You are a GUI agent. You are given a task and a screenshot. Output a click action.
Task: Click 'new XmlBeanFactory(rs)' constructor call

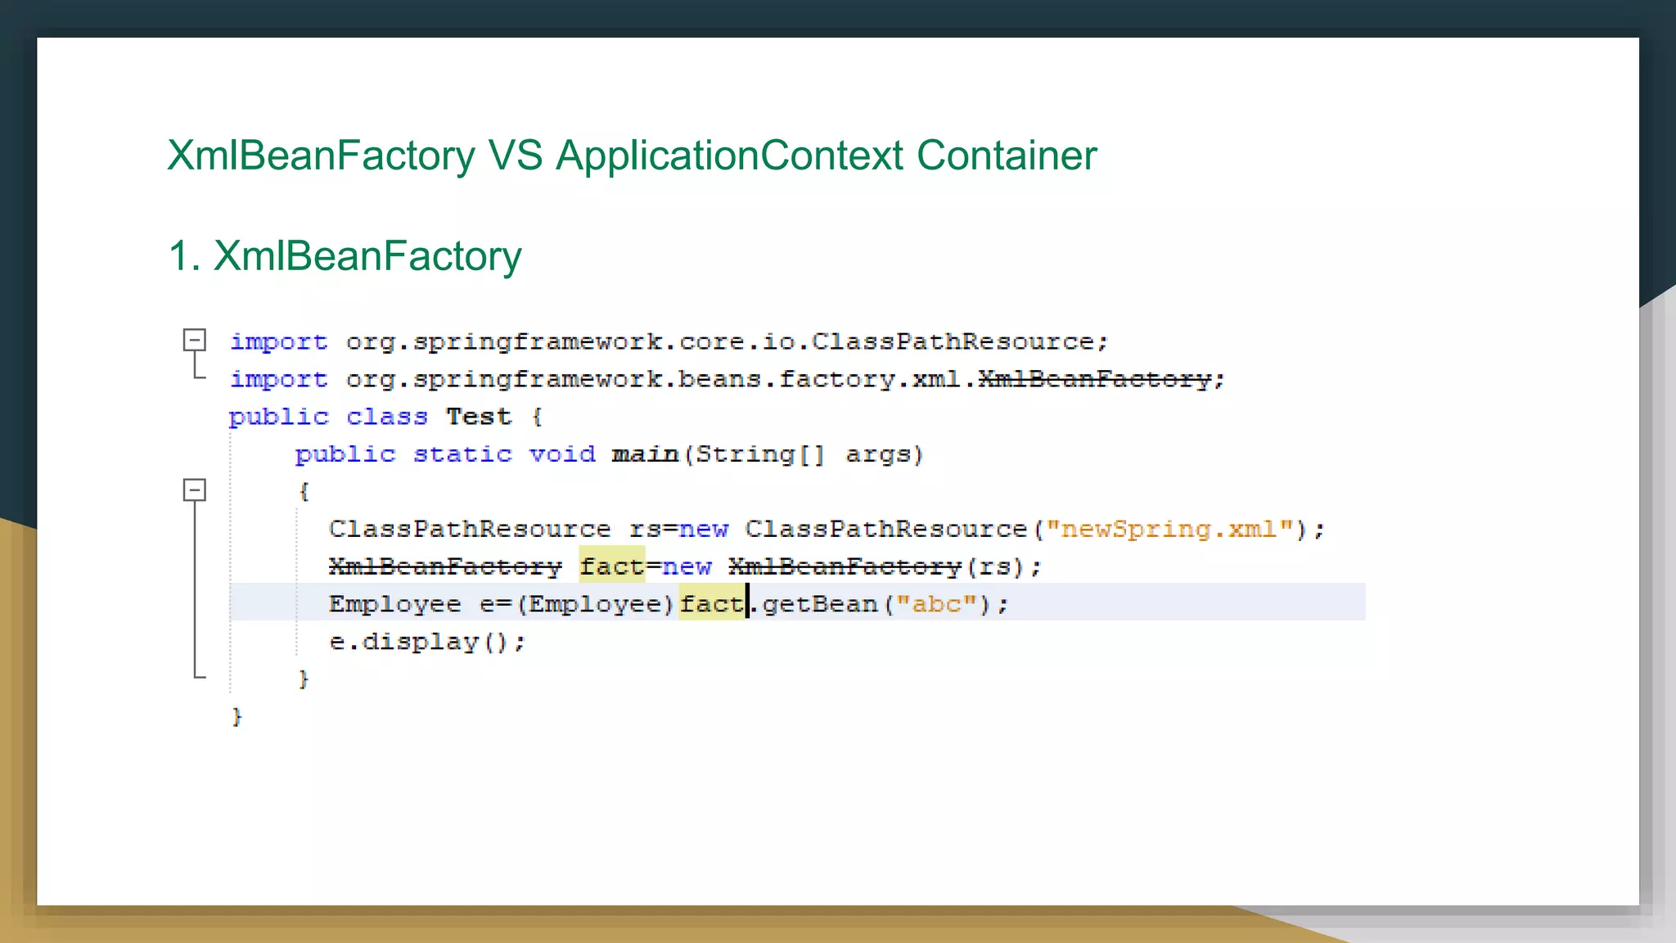pos(843,566)
